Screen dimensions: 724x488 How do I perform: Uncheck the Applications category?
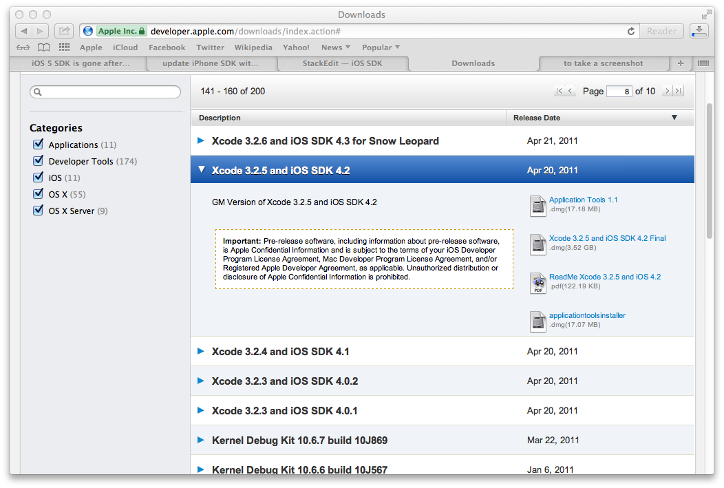pos(38,144)
